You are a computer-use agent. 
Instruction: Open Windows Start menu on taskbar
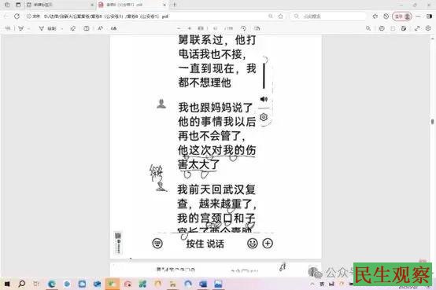(7, 284)
